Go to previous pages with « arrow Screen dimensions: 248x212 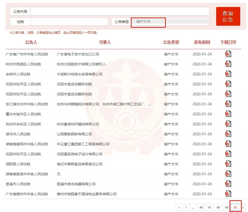(x=179, y=208)
